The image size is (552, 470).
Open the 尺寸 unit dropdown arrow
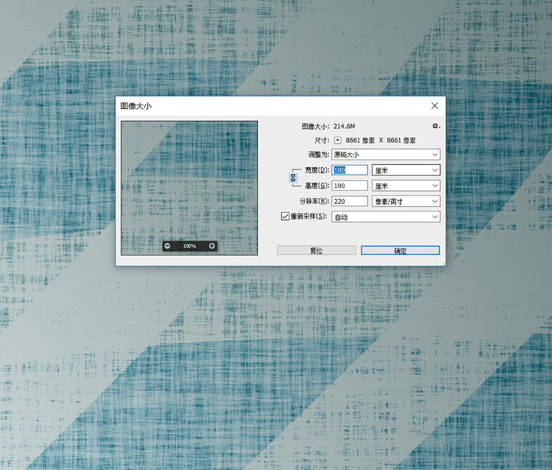pos(337,140)
